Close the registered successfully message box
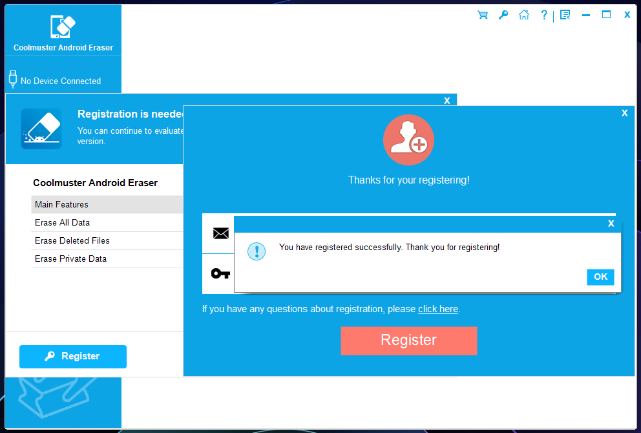Screen dimensions: 641x433 pyautogui.click(x=611, y=224)
